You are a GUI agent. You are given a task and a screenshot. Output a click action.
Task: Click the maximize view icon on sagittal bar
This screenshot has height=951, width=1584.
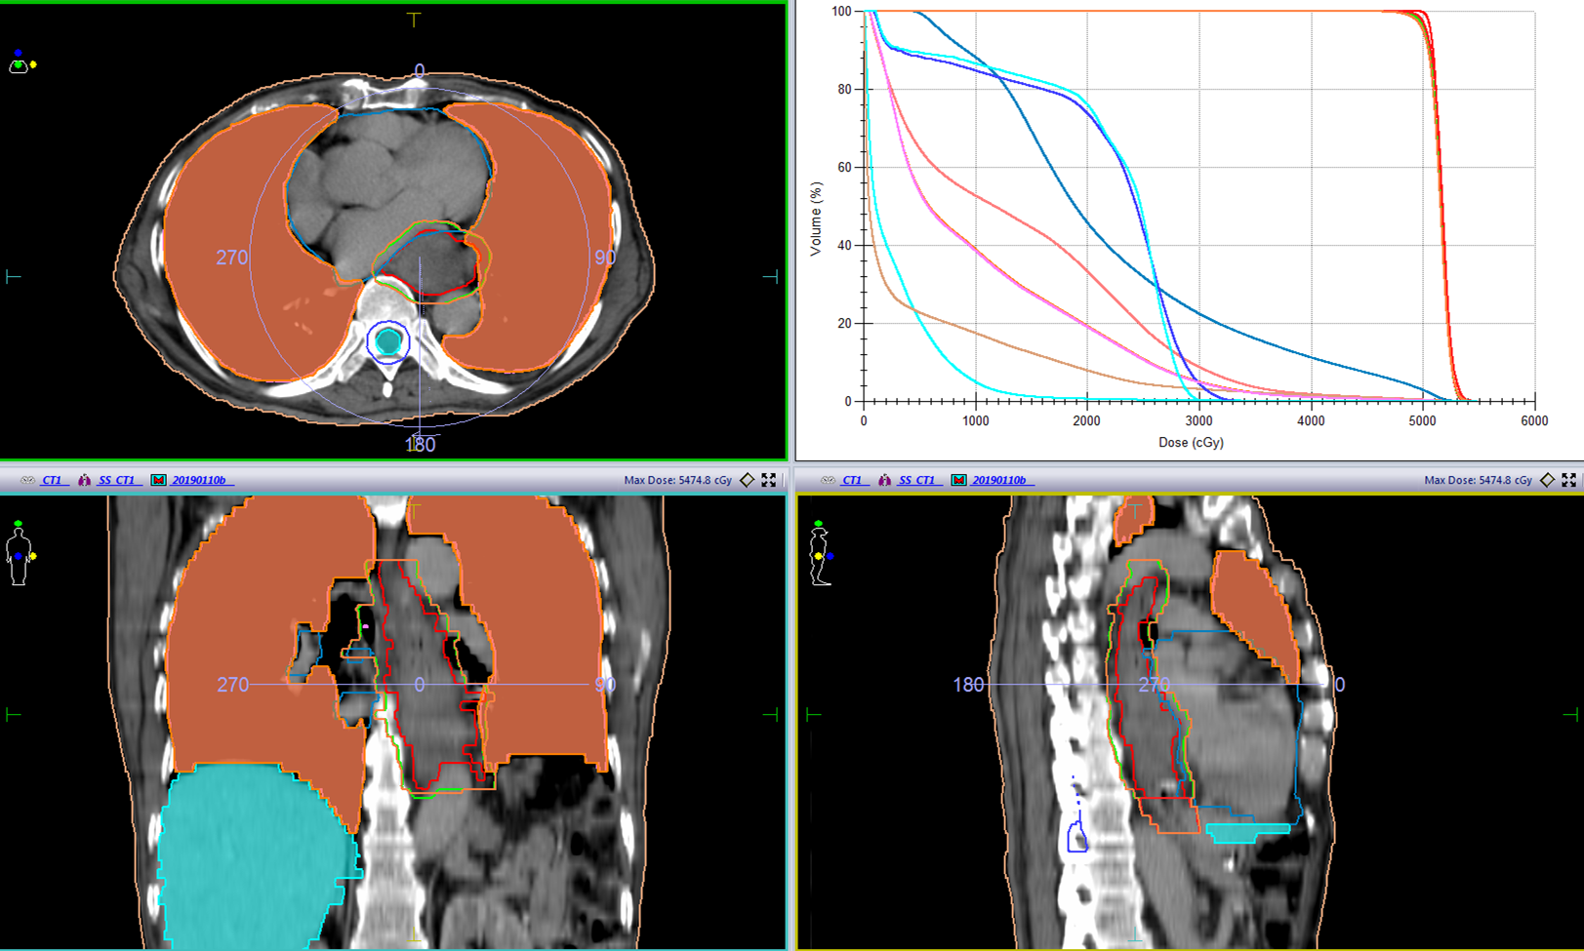[x=1568, y=480]
